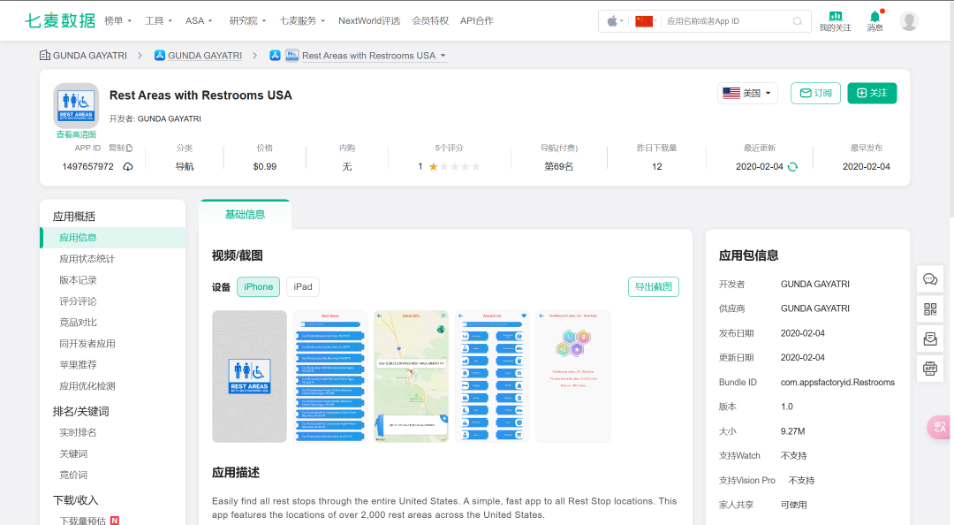Open the hexagon icons screenshot thumbnail
The width and height of the screenshot is (954, 525).
[x=573, y=377]
